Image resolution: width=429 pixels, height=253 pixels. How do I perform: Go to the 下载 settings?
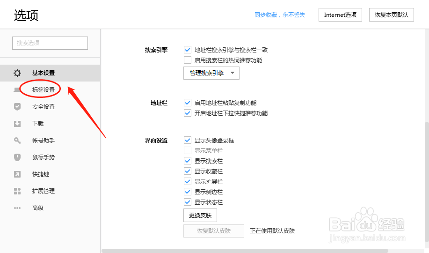[38, 124]
